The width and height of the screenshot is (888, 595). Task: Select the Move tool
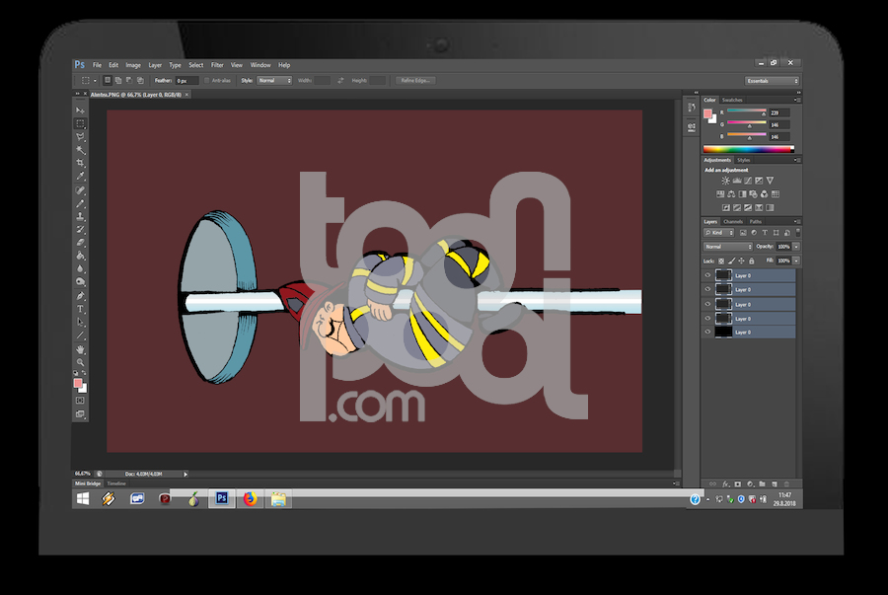pyautogui.click(x=81, y=111)
